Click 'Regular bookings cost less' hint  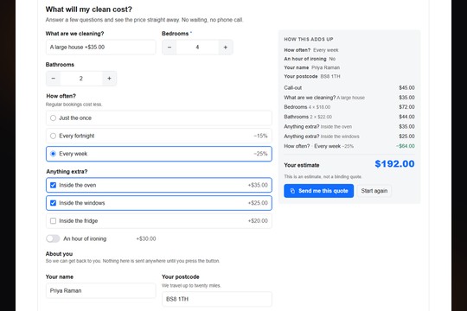[74, 105]
